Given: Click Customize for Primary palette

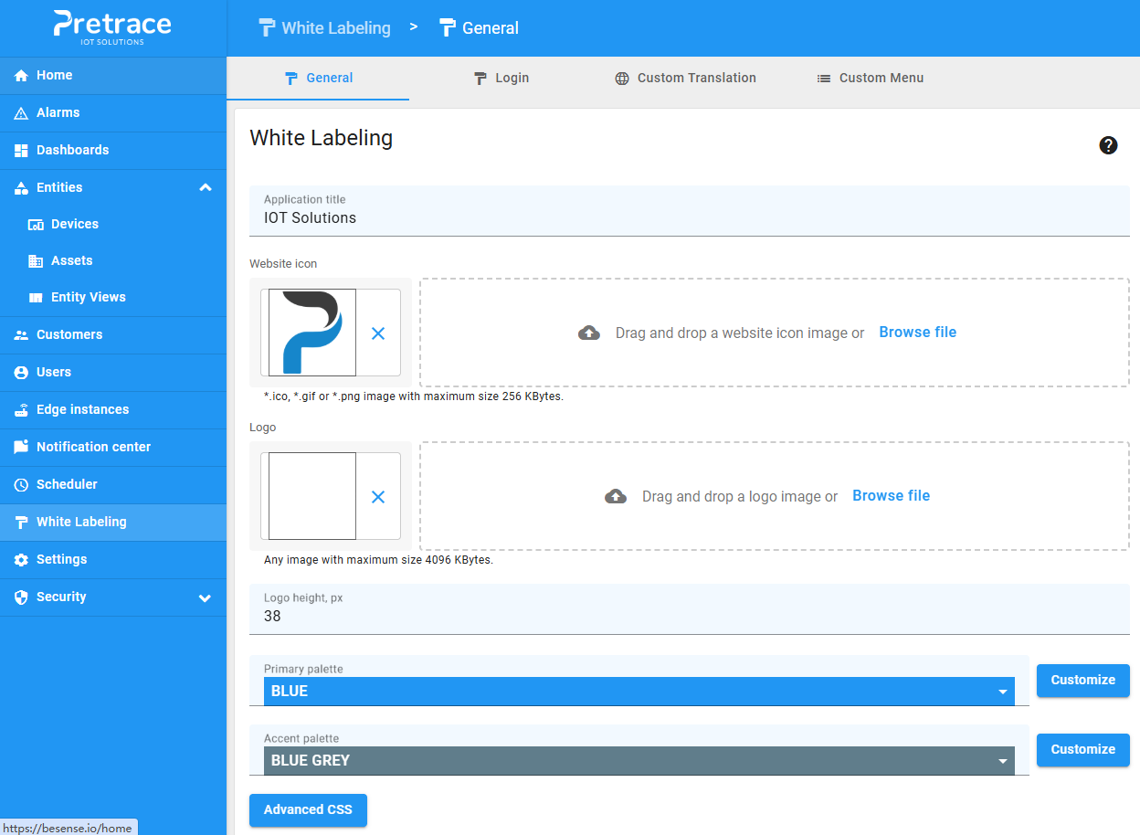Looking at the screenshot, I should [1083, 681].
